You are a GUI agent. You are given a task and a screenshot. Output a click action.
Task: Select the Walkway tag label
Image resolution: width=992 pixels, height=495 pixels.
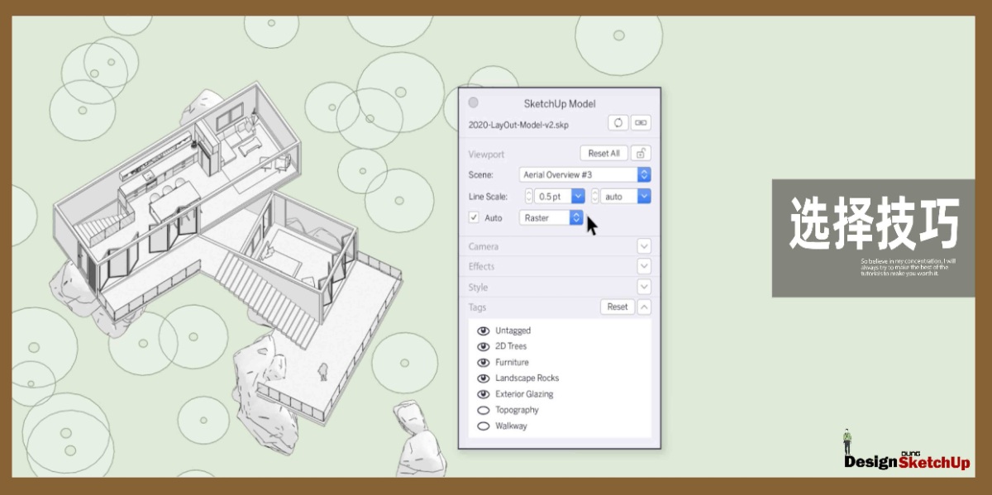511,426
